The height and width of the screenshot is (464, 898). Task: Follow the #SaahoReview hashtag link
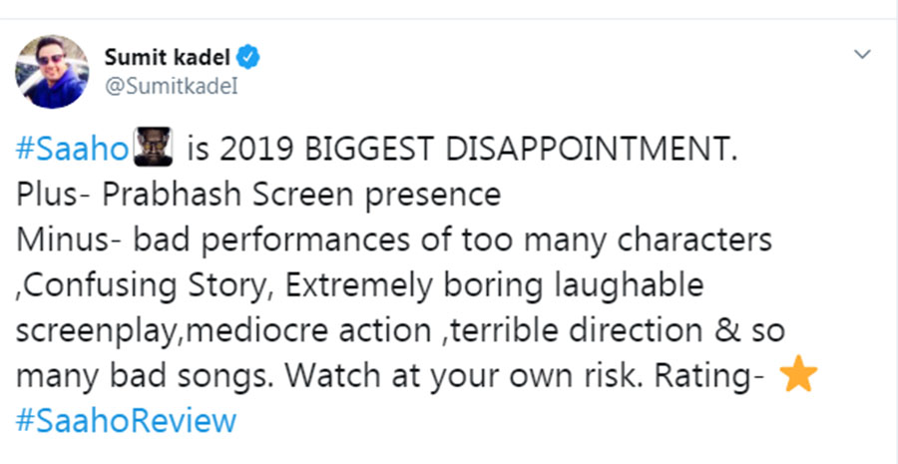point(127,420)
